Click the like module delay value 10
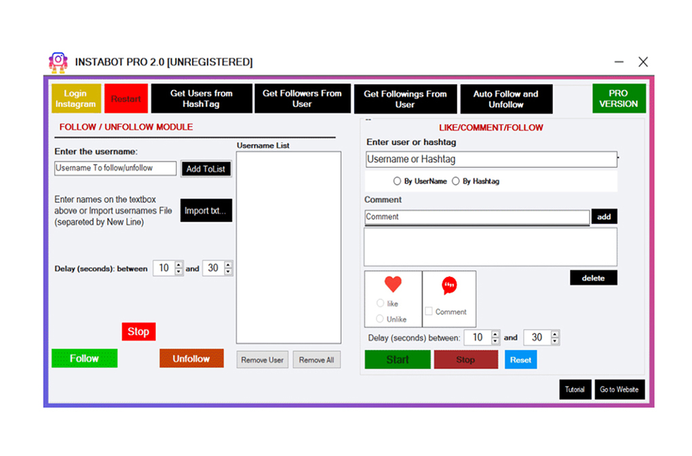Viewport: 692px width, 456px height. click(478, 337)
